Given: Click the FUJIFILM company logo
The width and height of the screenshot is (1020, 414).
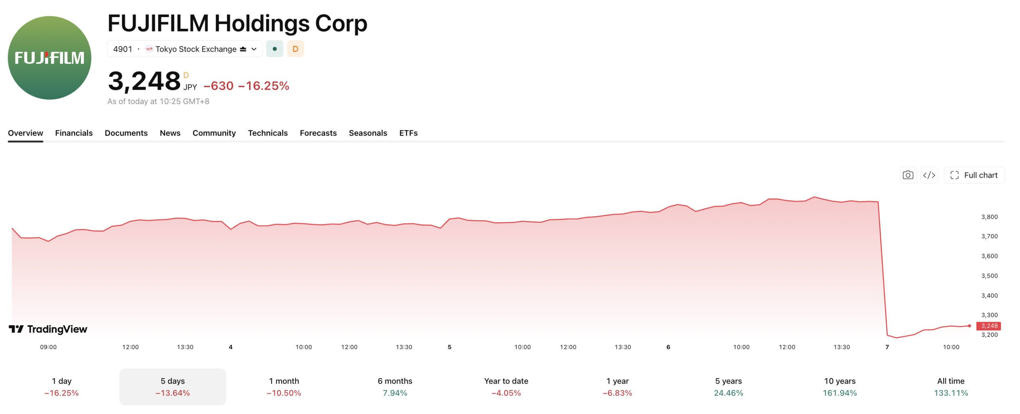Looking at the screenshot, I should pos(49,58).
